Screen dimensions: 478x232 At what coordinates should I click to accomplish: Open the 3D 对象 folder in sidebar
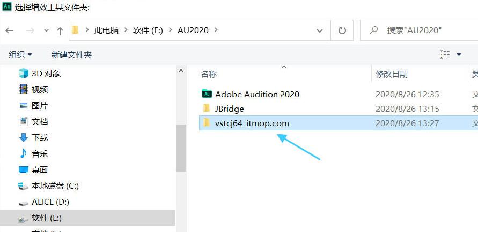click(x=46, y=73)
